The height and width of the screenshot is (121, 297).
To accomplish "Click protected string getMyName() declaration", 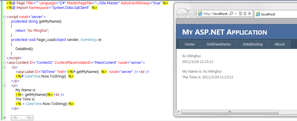I will (x=36, y=21).
